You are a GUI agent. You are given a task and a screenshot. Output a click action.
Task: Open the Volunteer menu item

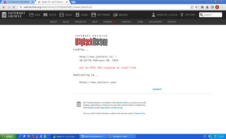pos(155,22)
